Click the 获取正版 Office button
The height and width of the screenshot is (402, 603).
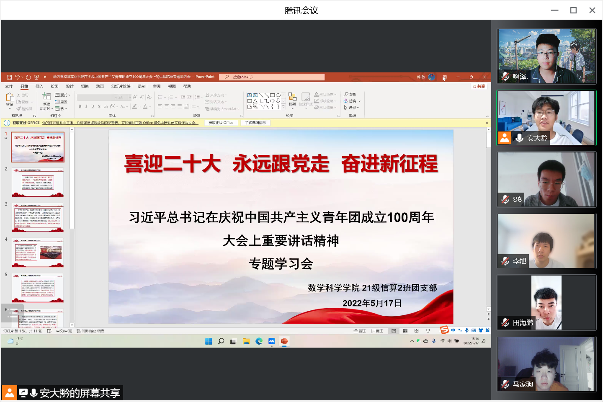pyautogui.click(x=221, y=123)
